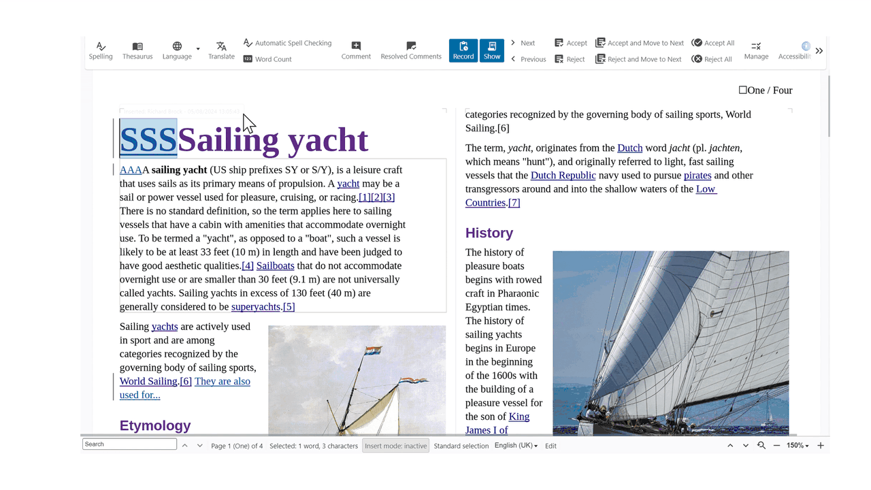
Task: Follow the 'yacht' link in first paragraph
Action: pyautogui.click(x=348, y=184)
